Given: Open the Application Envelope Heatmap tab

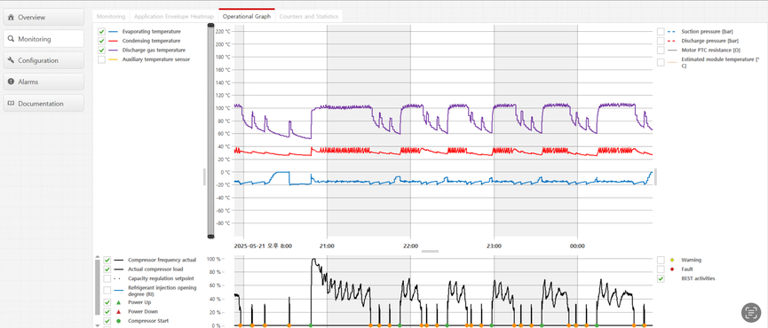Looking at the screenshot, I should (x=174, y=16).
